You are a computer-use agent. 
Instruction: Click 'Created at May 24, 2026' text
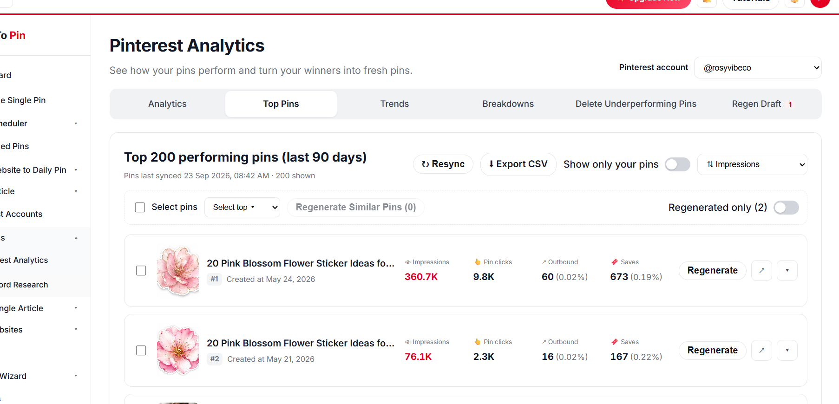click(x=271, y=279)
